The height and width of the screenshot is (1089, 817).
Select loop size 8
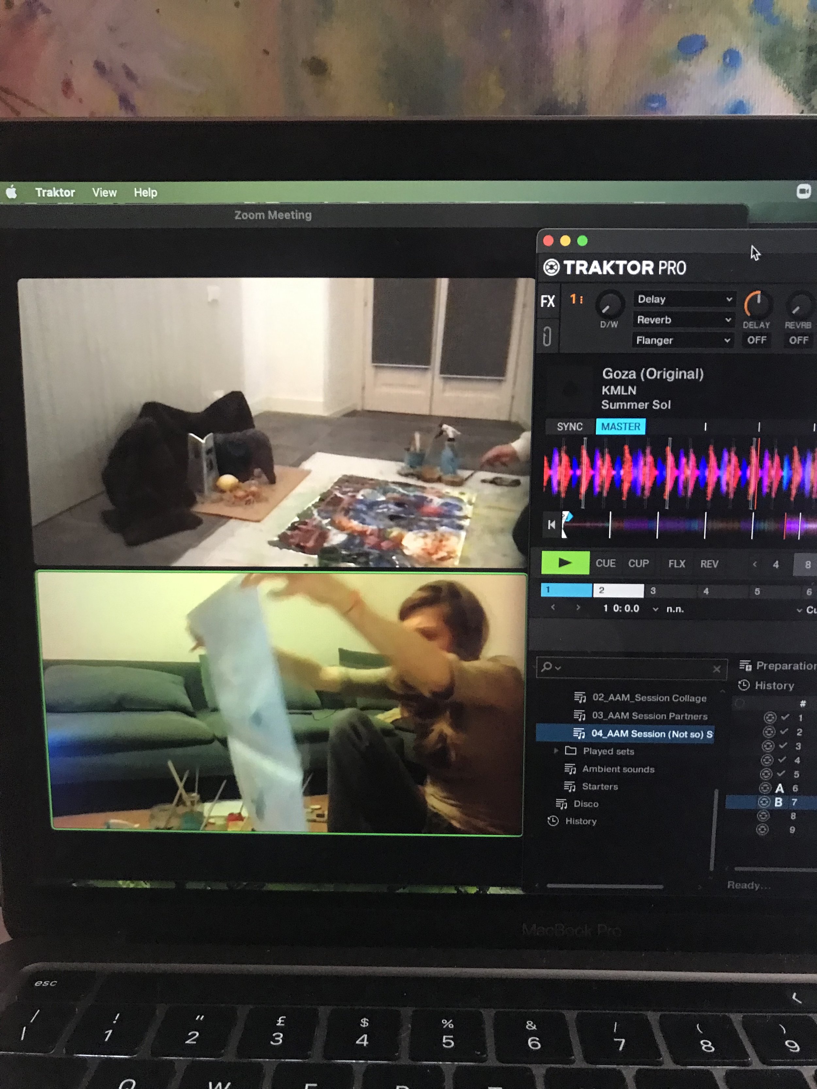coord(807,565)
